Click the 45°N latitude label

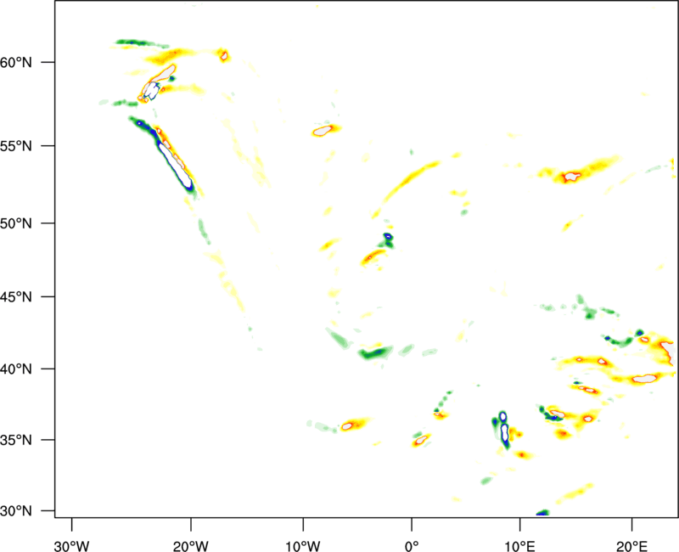16,296
